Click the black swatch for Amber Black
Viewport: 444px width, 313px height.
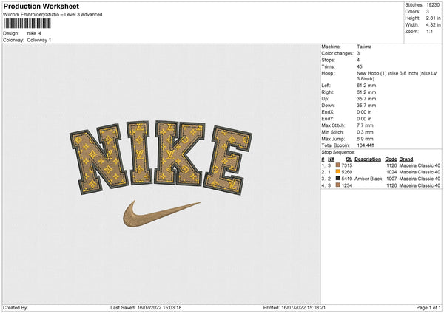[x=338, y=178]
